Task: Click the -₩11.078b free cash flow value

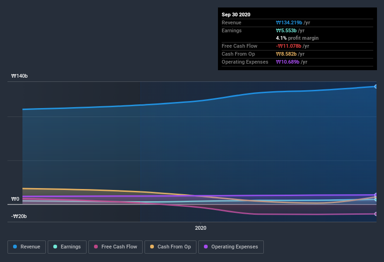Action: (x=289, y=46)
